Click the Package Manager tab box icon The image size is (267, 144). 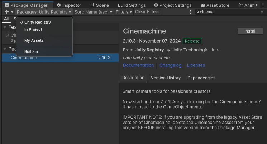tap(7, 5)
